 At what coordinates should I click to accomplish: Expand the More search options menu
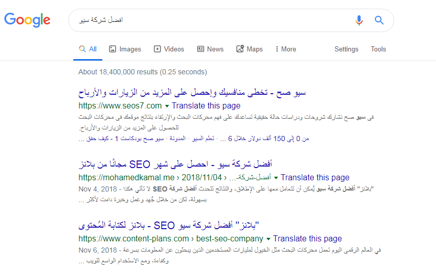coord(286,49)
